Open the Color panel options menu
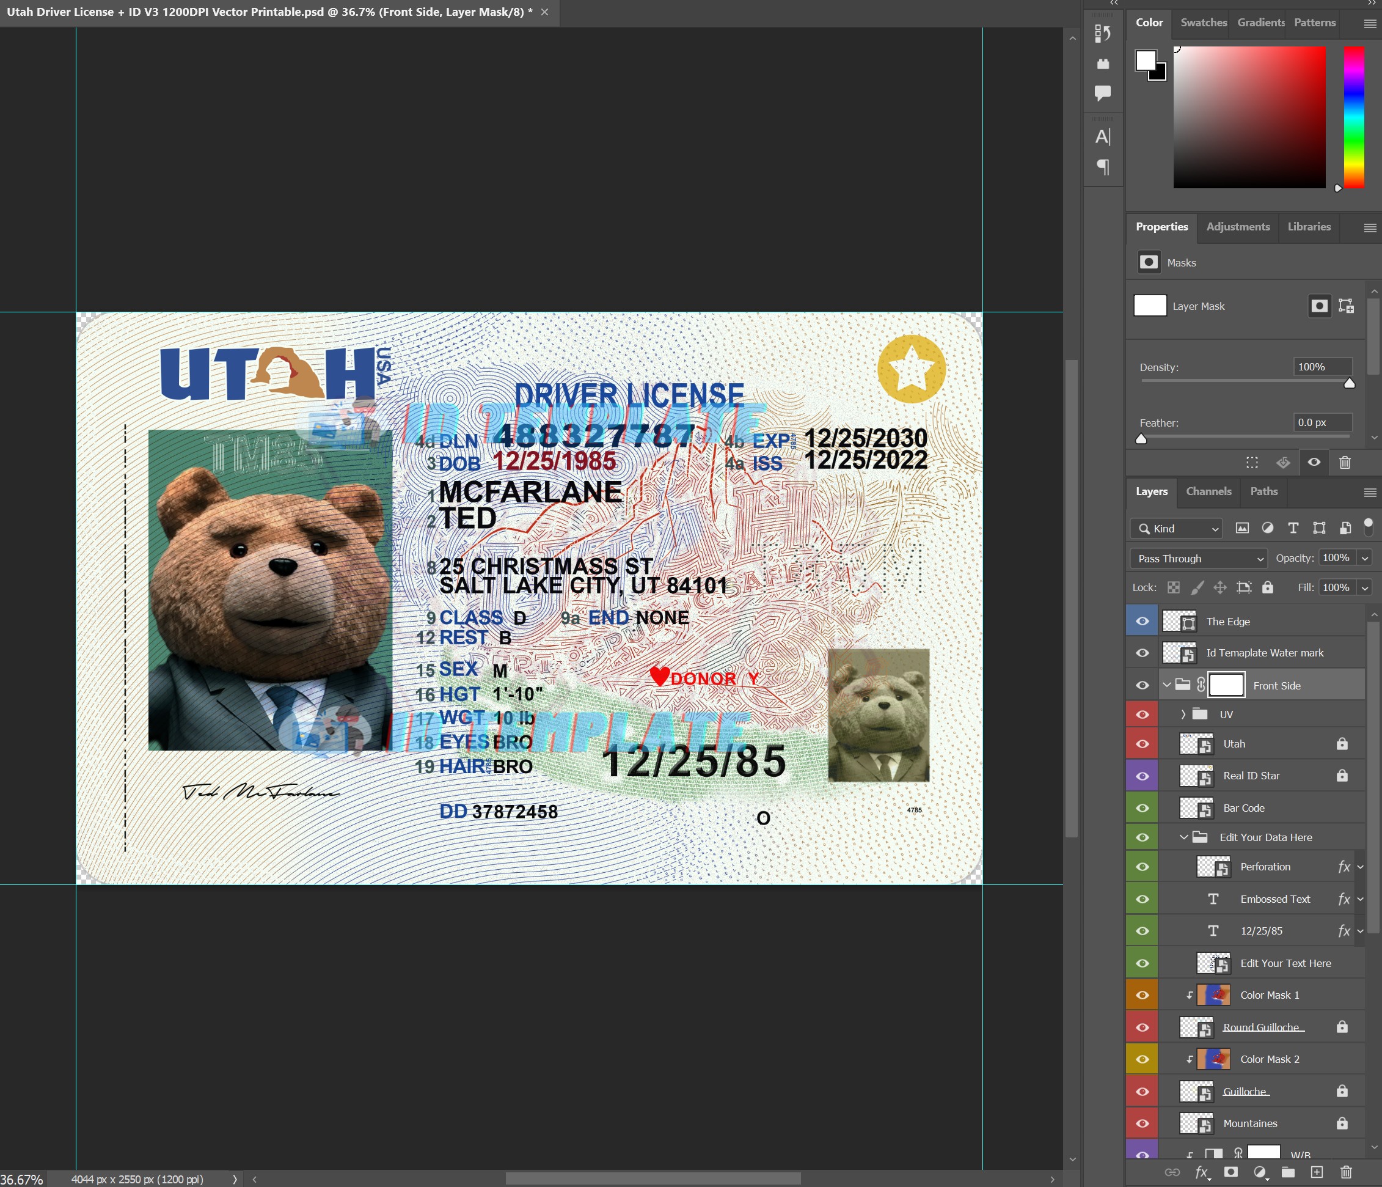Viewport: 1382px width, 1187px height. pyautogui.click(x=1370, y=23)
